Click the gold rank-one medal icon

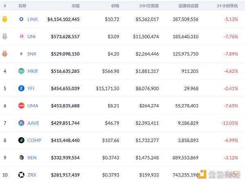tap(5, 19)
